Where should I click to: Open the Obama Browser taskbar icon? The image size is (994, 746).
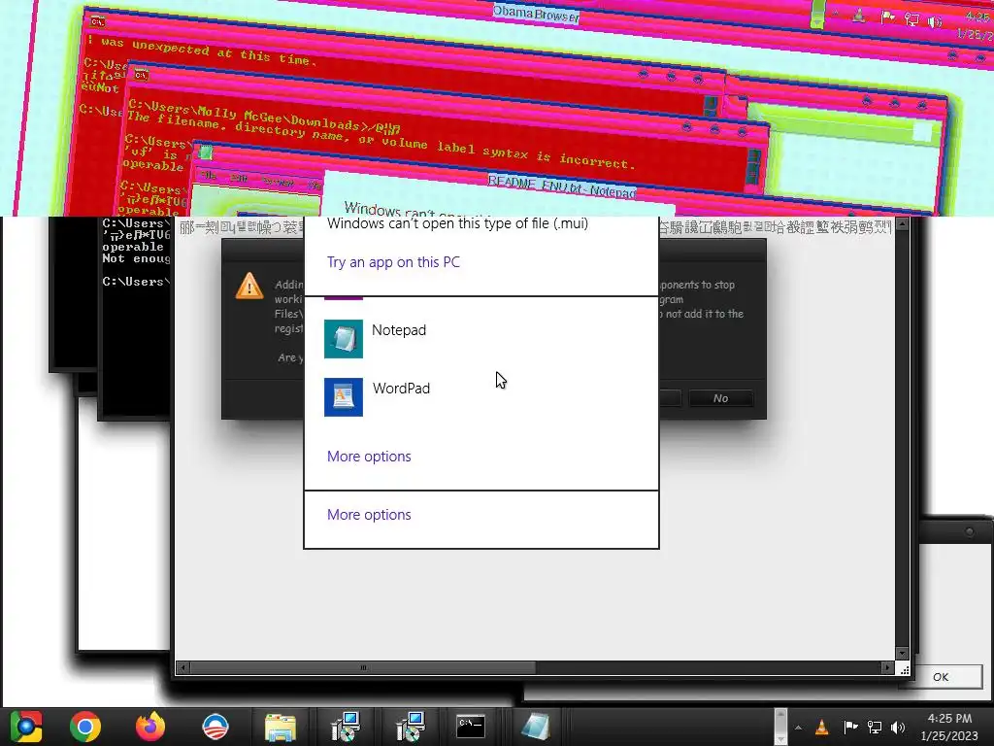click(x=215, y=727)
